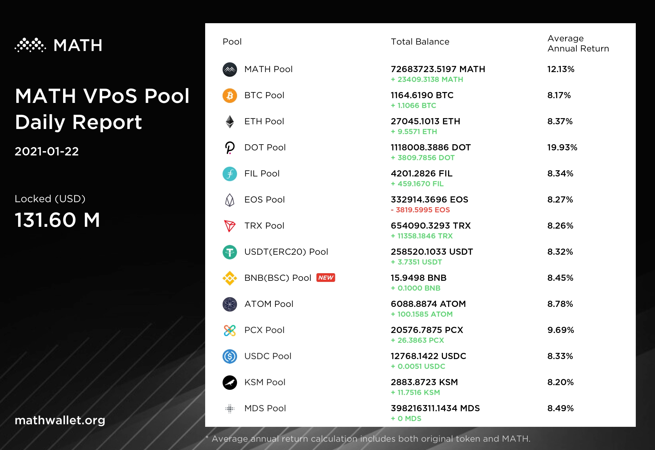Click the orange Bitcoin pool icon
The height and width of the screenshot is (450, 655).
229,96
